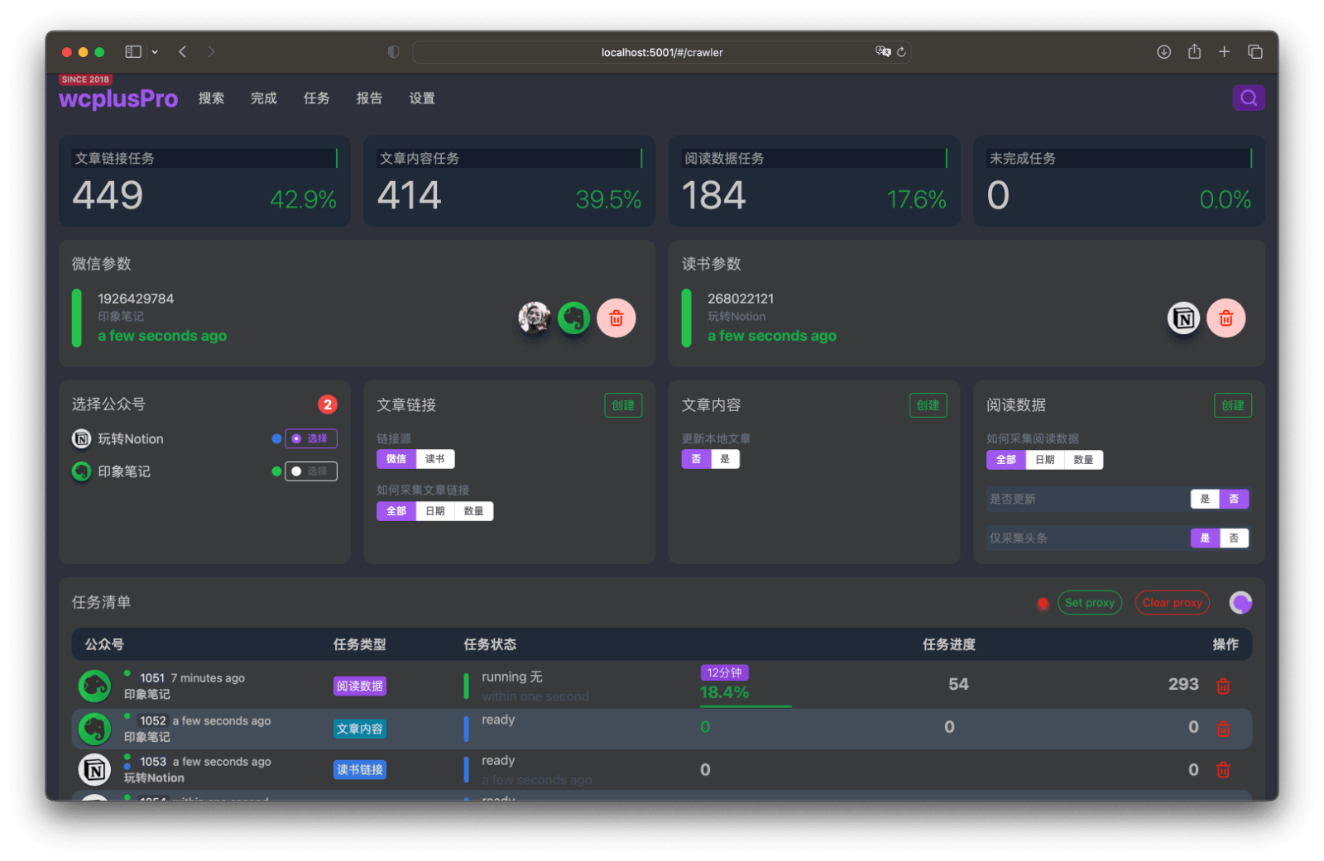Click the Notion icon in 读书参数 card
The width and height of the screenshot is (1324, 861).
point(1183,318)
